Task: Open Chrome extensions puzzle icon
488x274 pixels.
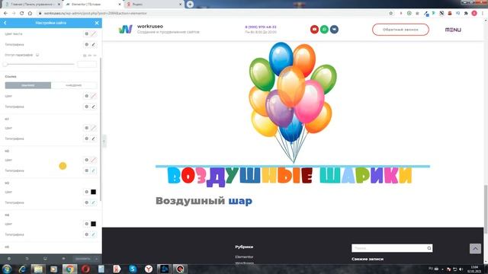Action: click(466, 14)
